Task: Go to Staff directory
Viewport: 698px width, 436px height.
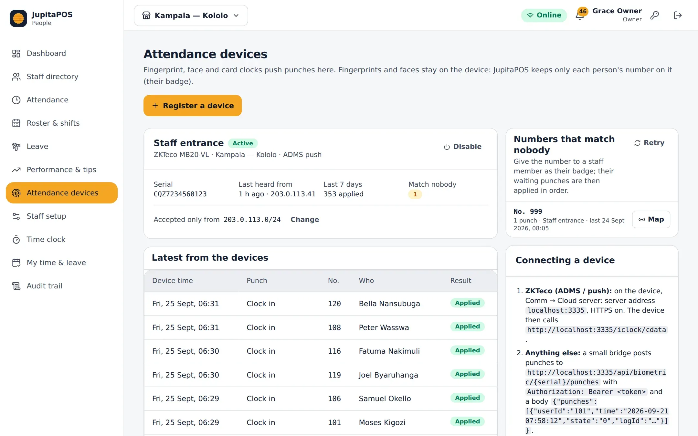Action: 62,77
